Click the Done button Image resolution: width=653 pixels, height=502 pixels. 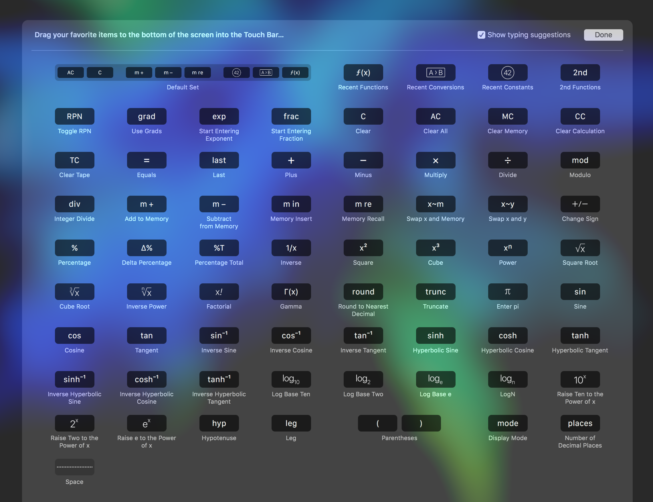click(x=603, y=35)
